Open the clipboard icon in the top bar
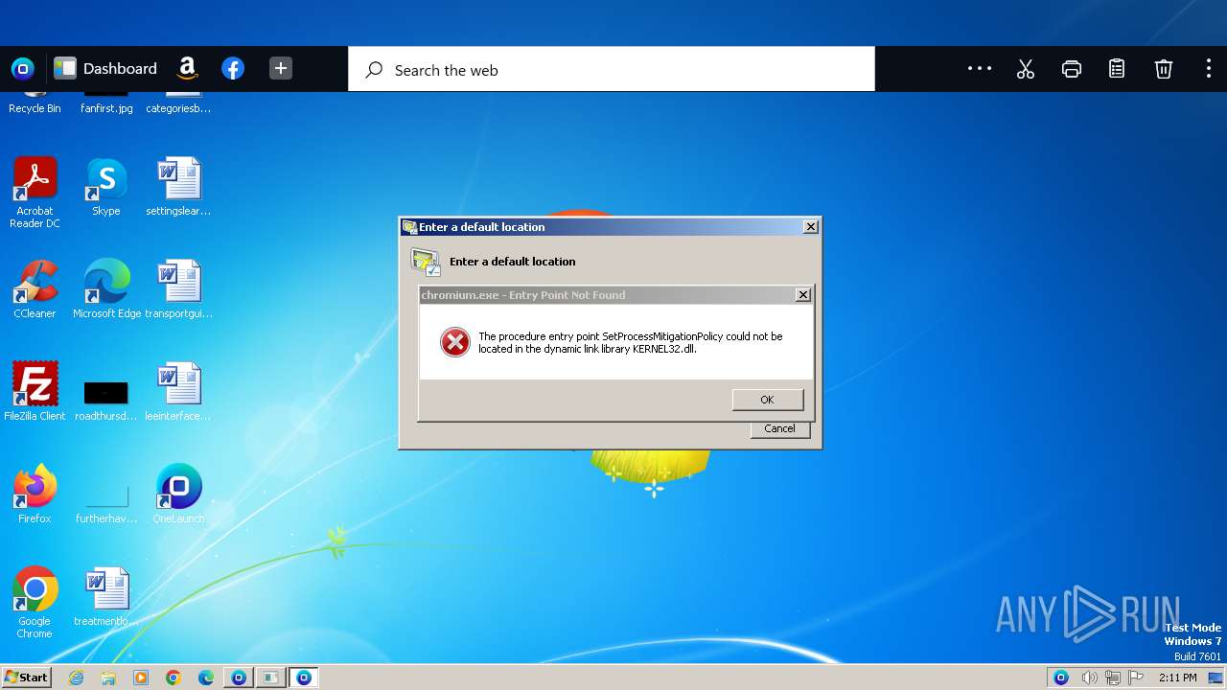Viewport: 1227px width, 690px height. (x=1117, y=69)
